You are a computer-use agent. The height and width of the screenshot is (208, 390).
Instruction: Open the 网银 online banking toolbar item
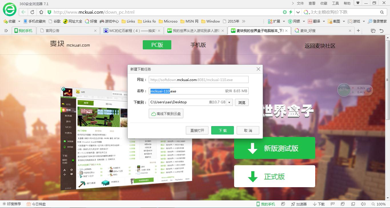pos(294,21)
